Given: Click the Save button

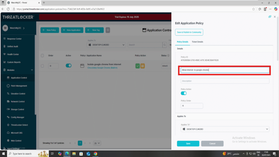Looking at the screenshot, I should click(188, 144).
